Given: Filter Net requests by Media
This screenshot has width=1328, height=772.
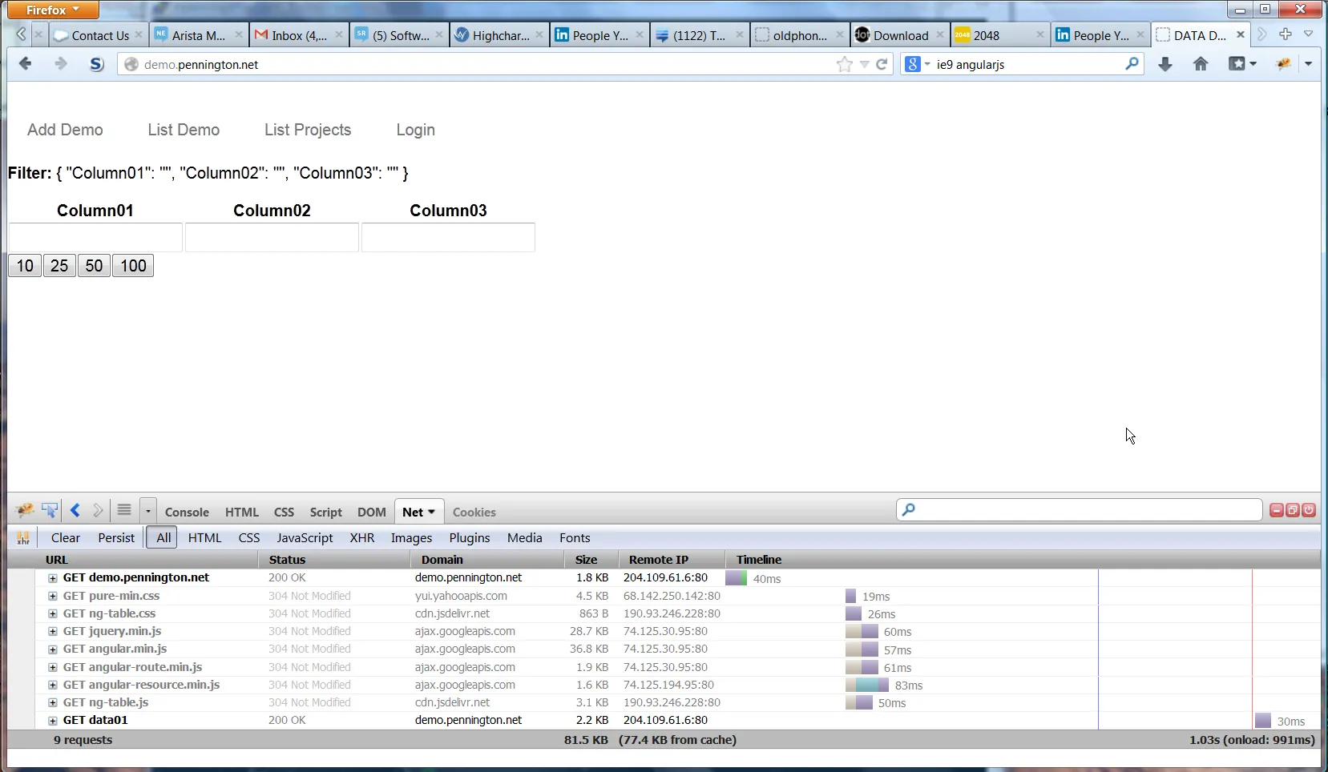Looking at the screenshot, I should point(525,538).
